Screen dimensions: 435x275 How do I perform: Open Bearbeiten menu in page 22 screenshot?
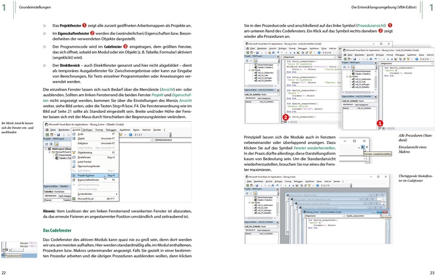(x=64, y=130)
